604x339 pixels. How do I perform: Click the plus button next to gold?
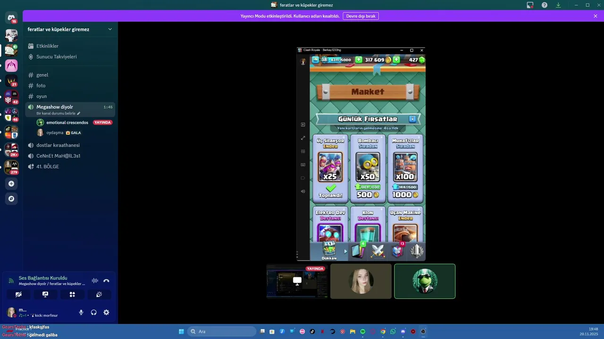(396, 60)
